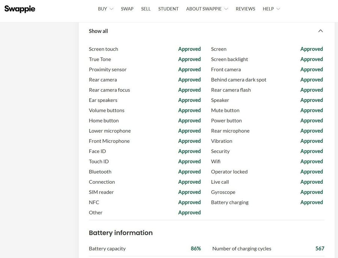Click the Show all heading
The height and width of the screenshot is (258, 338).
[x=98, y=31]
